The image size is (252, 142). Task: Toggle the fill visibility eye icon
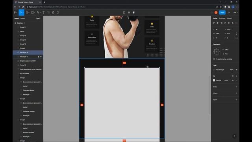233,80
